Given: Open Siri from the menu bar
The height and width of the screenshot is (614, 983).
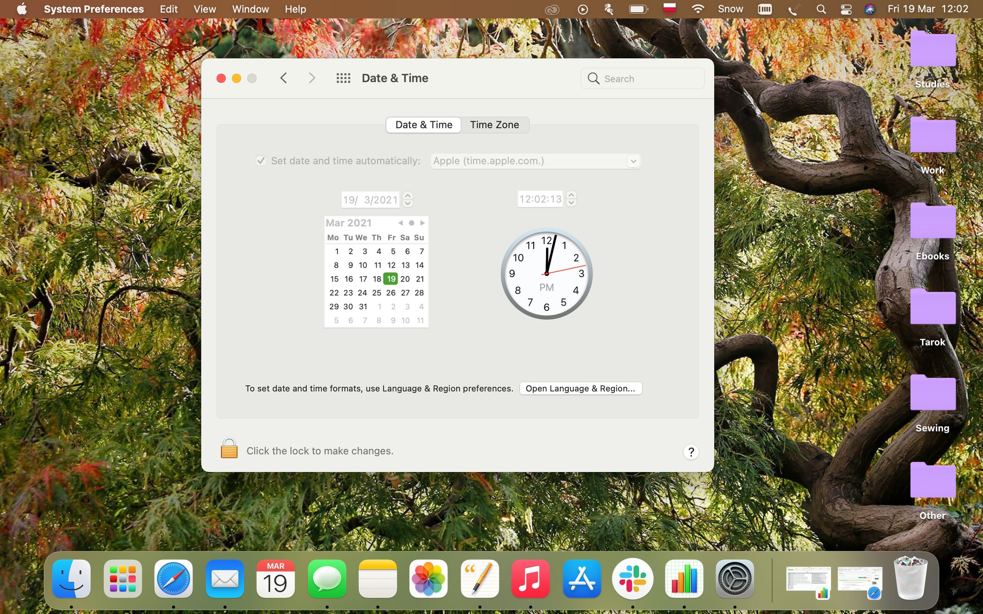Looking at the screenshot, I should pyautogui.click(x=870, y=9).
